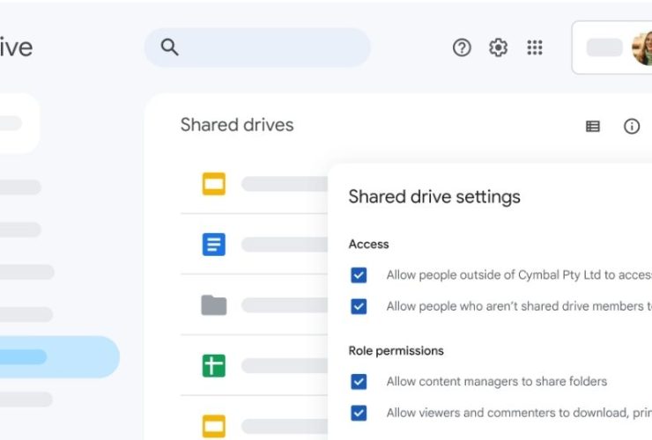652x440 pixels.
Task: Open the Google apps grid launcher
Action: (535, 48)
